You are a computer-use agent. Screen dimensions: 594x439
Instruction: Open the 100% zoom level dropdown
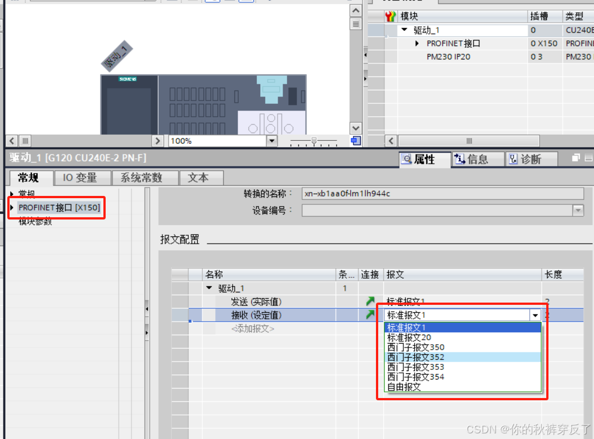tap(271, 141)
